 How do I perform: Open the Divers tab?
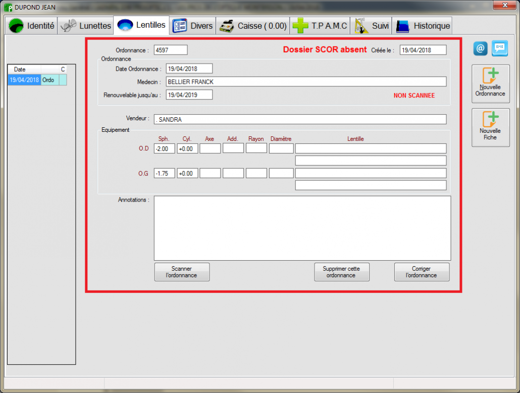click(193, 26)
